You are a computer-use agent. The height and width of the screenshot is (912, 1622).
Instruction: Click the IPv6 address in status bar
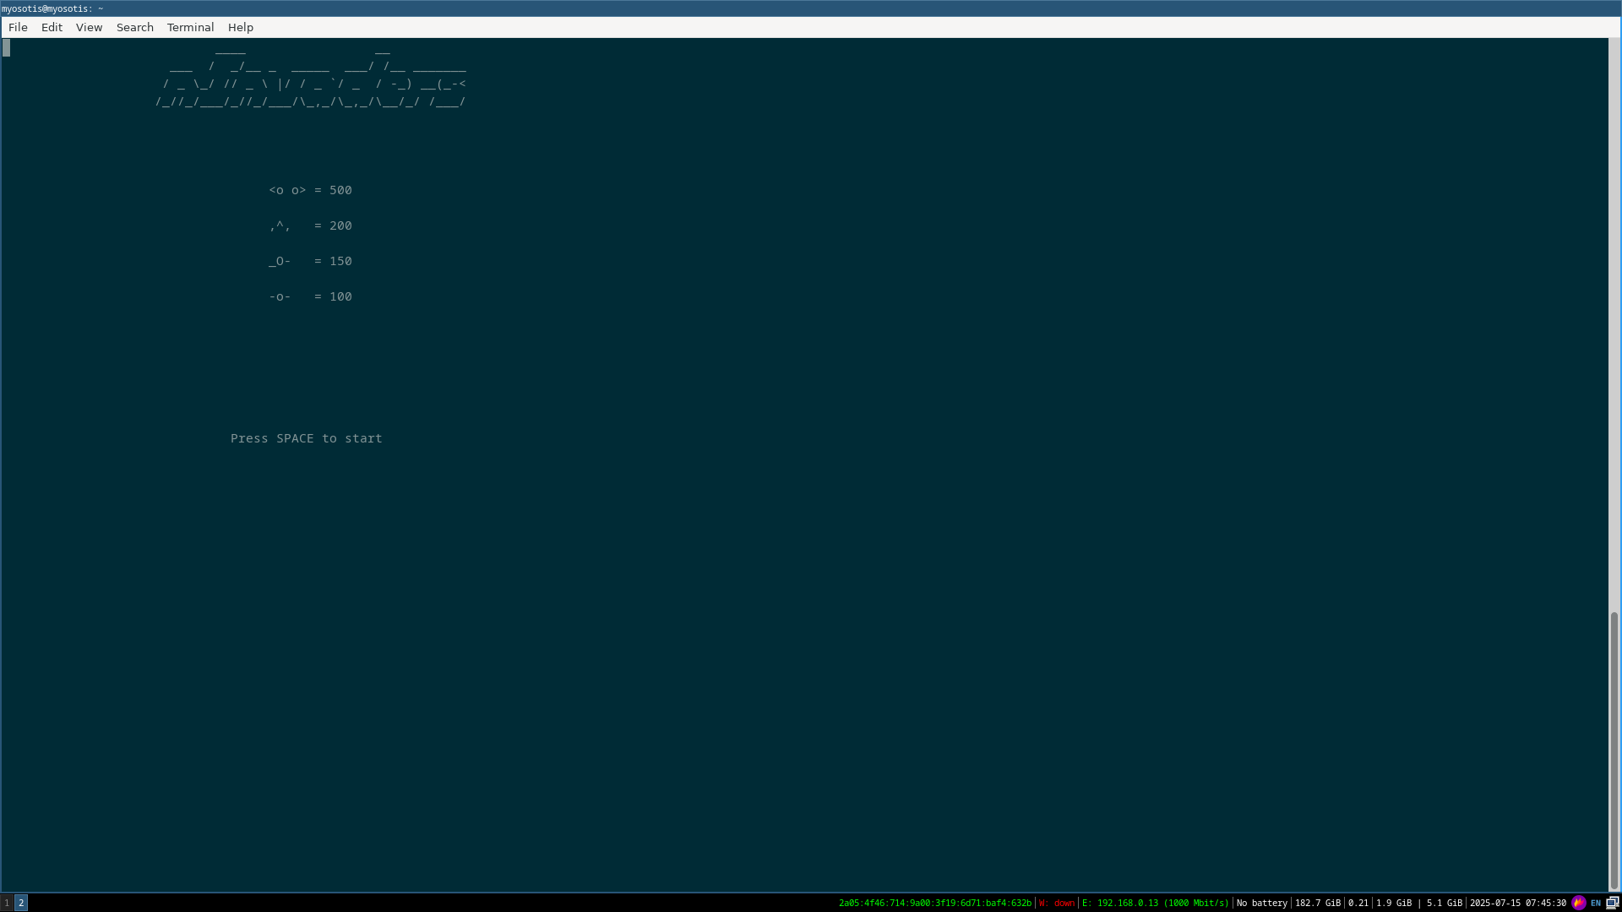coord(934,903)
